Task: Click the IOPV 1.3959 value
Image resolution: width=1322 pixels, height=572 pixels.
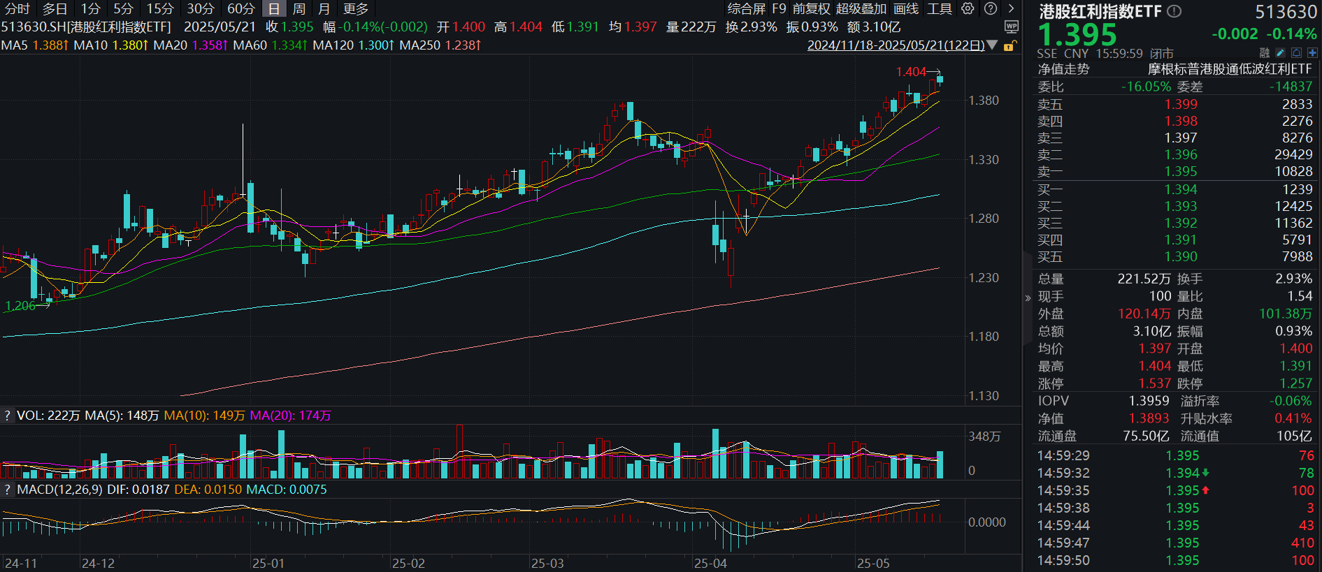Action: pyautogui.click(x=1149, y=401)
